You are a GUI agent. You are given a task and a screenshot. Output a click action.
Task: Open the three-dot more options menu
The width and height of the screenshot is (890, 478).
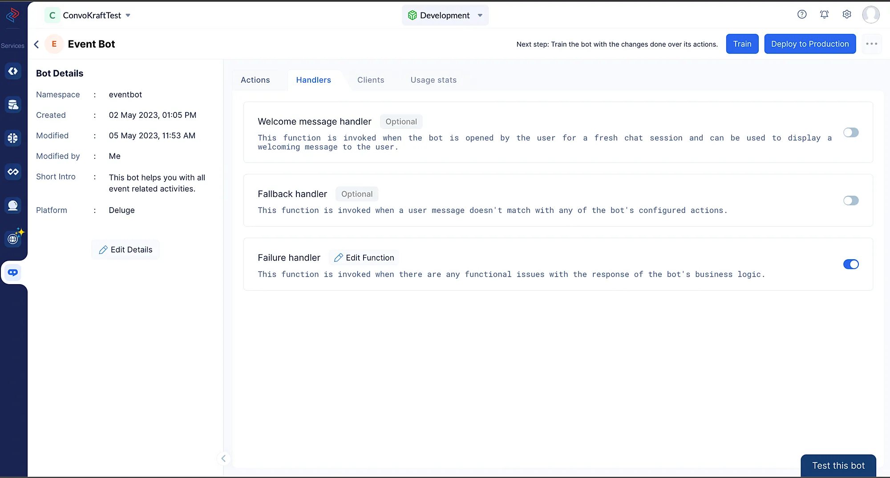(x=871, y=44)
